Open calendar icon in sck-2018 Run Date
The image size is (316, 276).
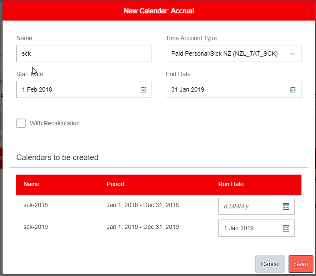[286, 206]
